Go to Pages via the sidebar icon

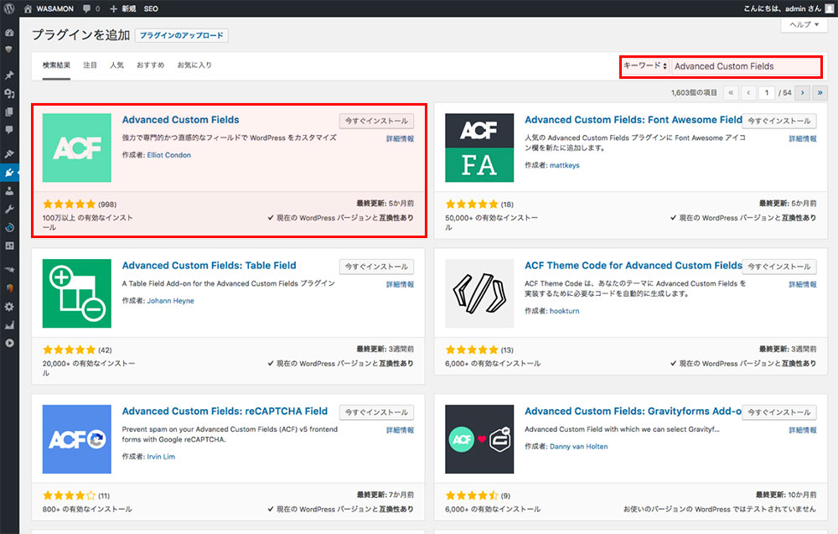point(9,111)
